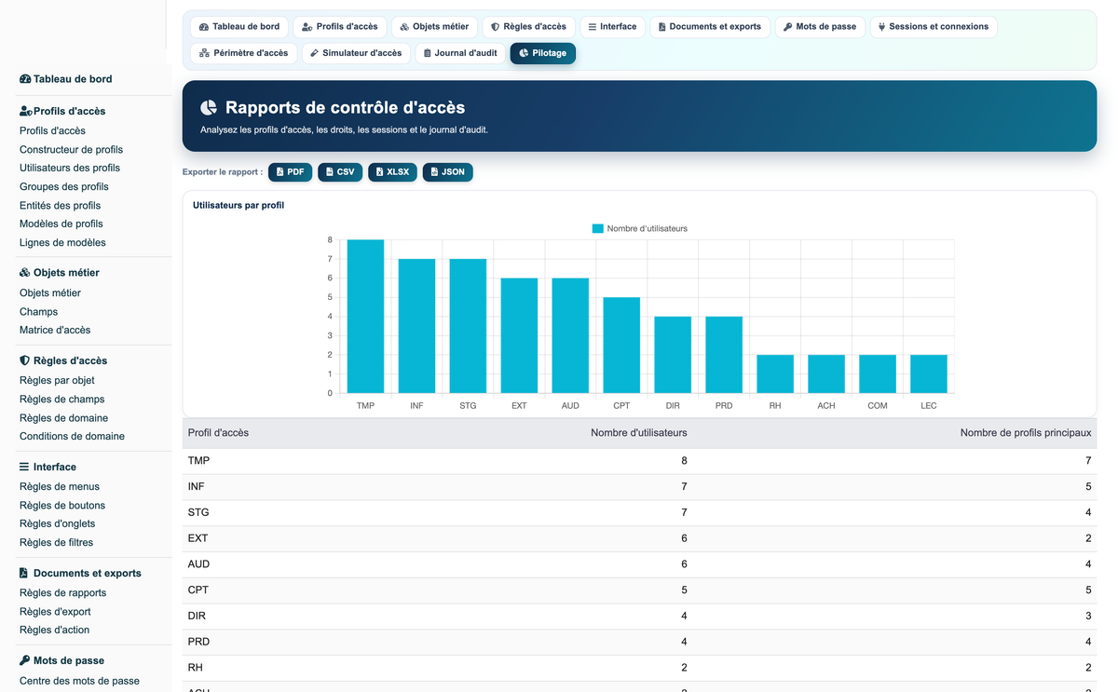This screenshot has height=692, width=1118.
Task: Click the plug icon on Sessions et connexions tab
Action: 881,27
